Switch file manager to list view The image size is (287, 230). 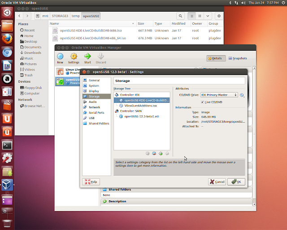(192, 16)
